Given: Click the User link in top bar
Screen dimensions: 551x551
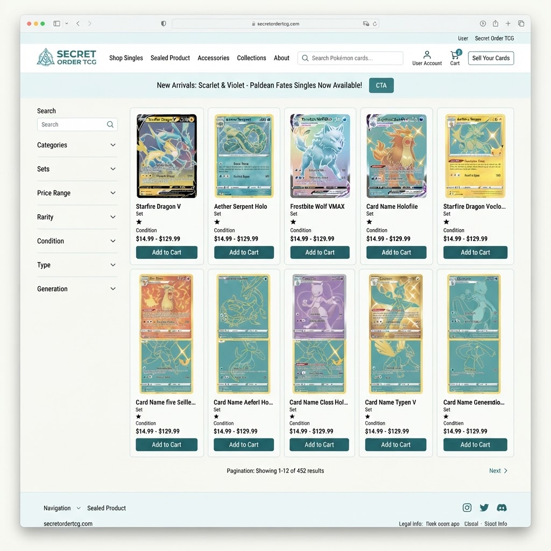Looking at the screenshot, I should tap(463, 38).
